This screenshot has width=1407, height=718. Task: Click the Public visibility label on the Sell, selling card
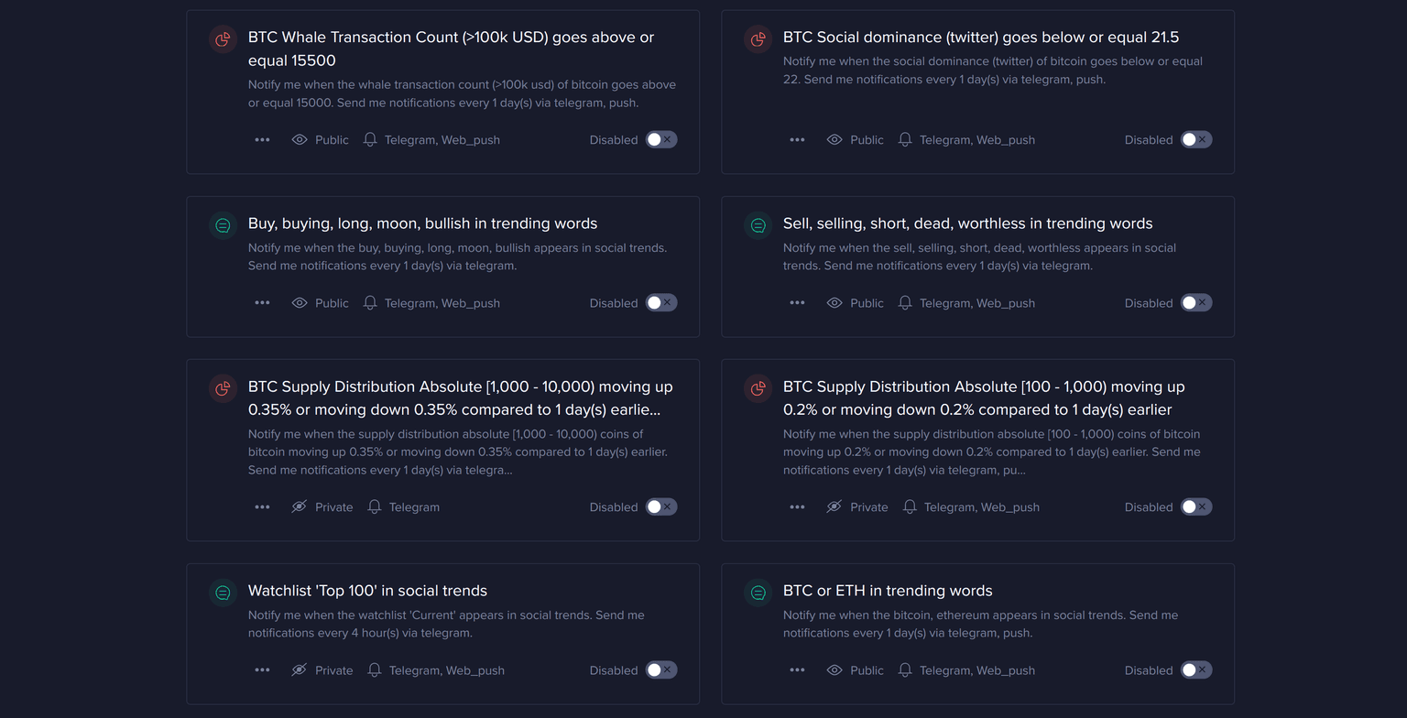pos(867,303)
